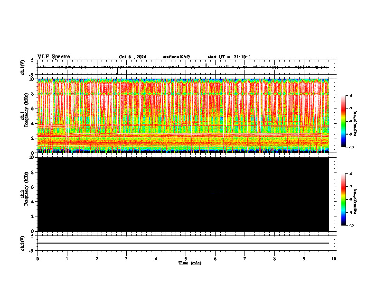
Task: Click the 'Time (min)' axis label
Action: coord(190,263)
